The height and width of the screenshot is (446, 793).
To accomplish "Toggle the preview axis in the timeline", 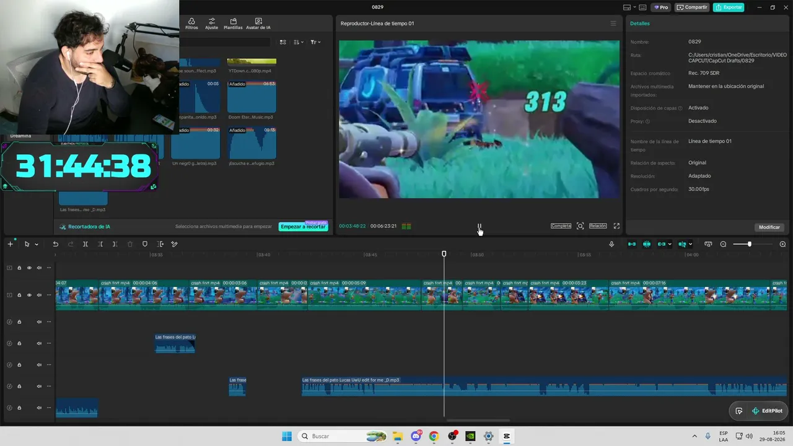I will tap(682, 244).
